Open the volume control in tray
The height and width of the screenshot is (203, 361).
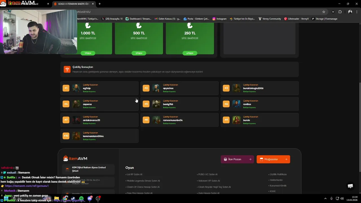coord(342,198)
